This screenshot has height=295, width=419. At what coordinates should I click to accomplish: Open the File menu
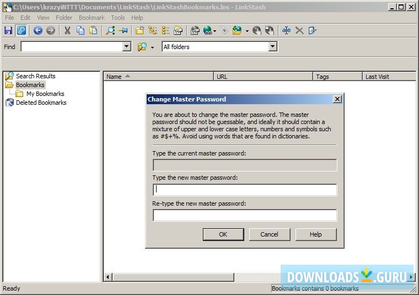(x=9, y=18)
